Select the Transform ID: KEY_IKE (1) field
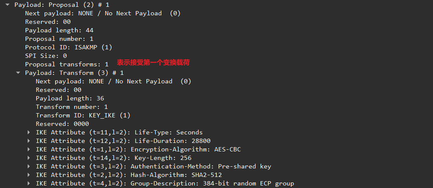Image resolution: width=433 pixels, height=188 pixels. pos(83,115)
